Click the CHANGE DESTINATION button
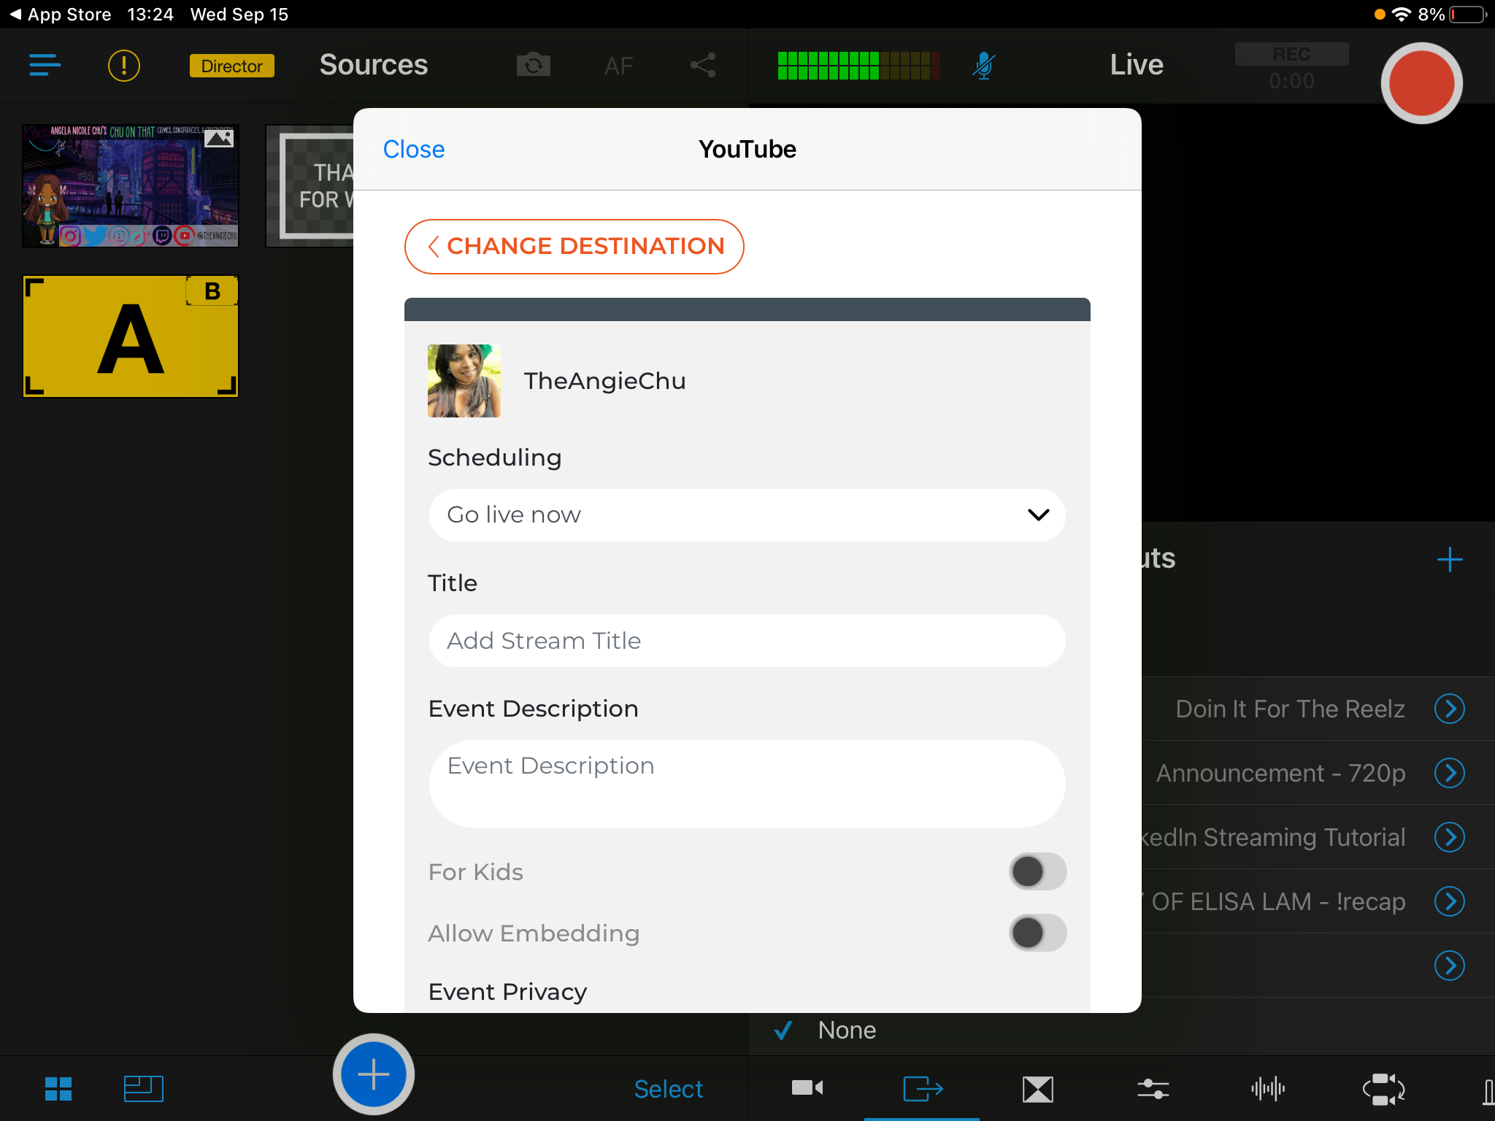 [x=573, y=247]
